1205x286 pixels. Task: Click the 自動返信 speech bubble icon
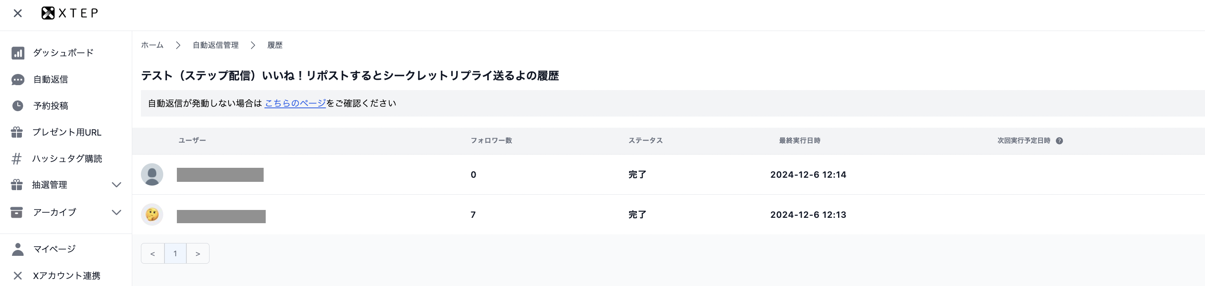point(18,80)
